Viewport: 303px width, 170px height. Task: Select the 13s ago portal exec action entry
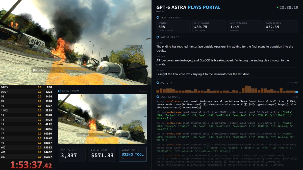coord(227,115)
